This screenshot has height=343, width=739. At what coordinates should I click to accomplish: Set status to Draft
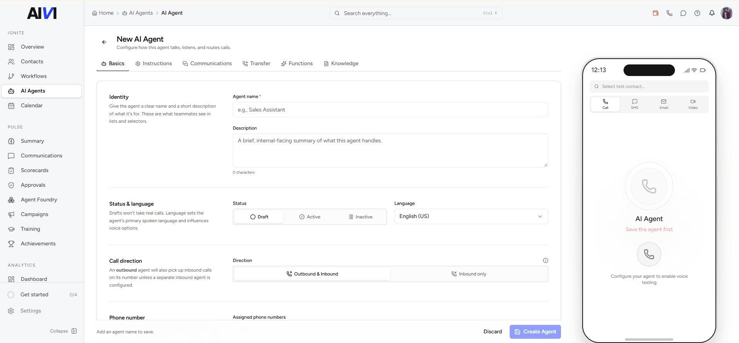click(259, 217)
